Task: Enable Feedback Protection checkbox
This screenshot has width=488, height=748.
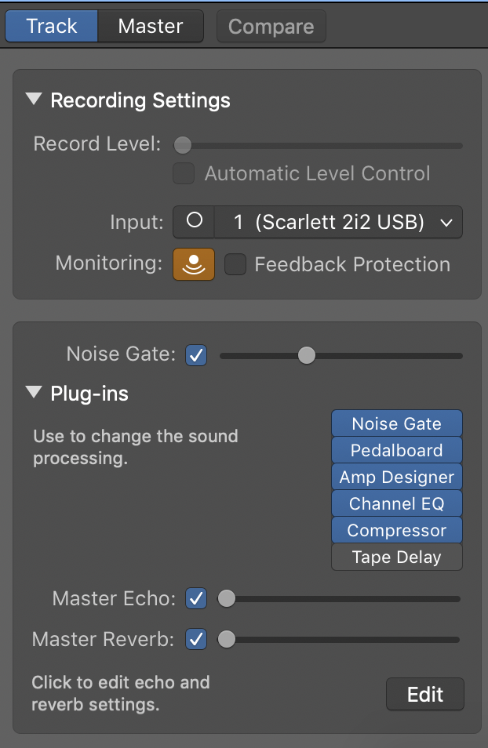Action: click(235, 265)
